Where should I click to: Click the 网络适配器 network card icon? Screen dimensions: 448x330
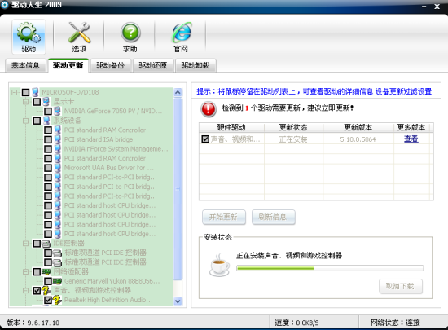coord(46,271)
